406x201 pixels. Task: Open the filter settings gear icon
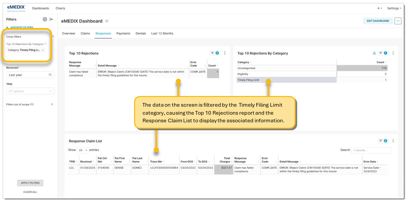point(45,19)
